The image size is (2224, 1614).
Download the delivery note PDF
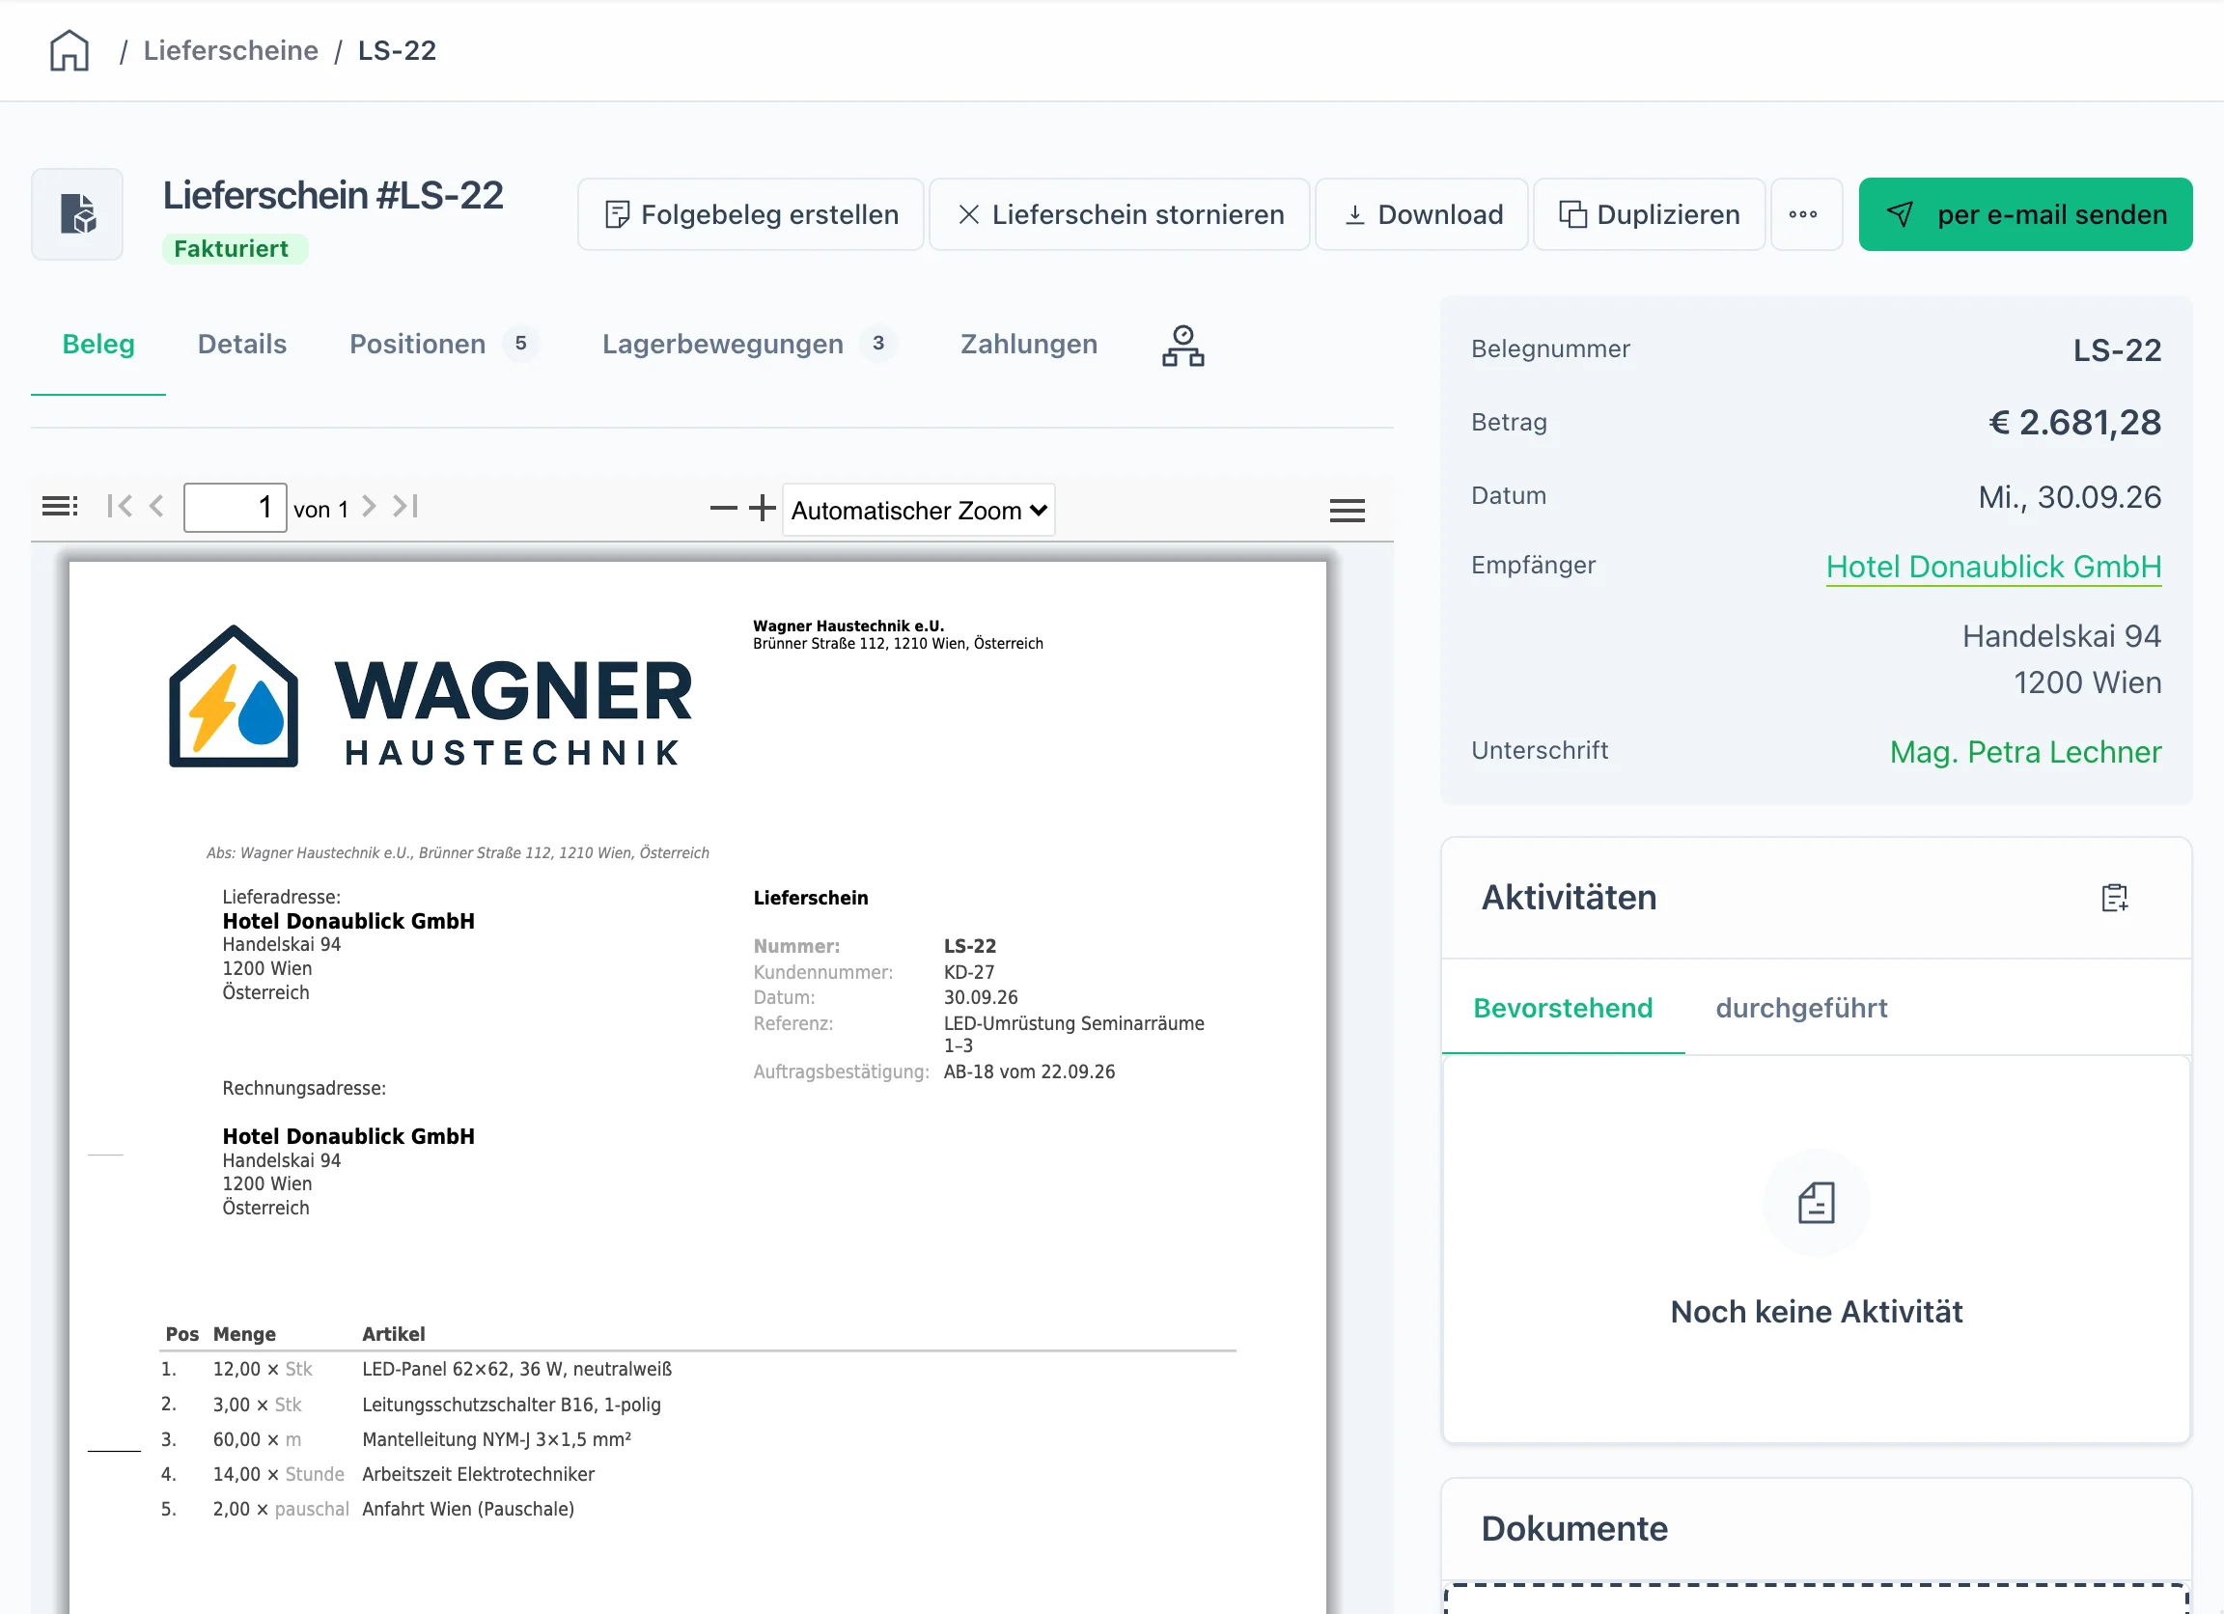point(1421,213)
